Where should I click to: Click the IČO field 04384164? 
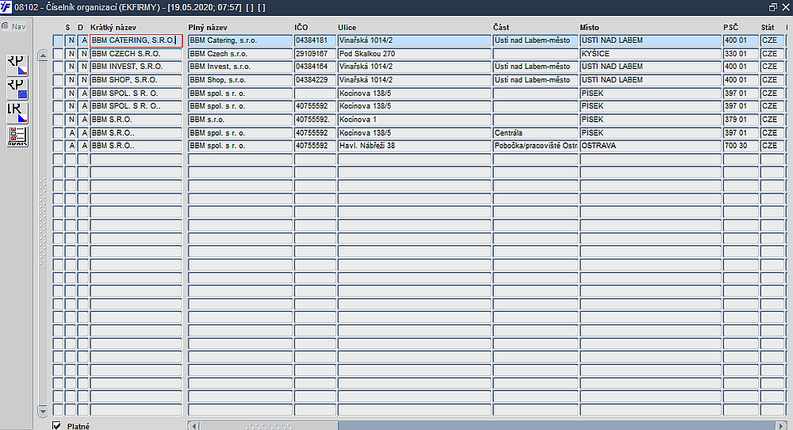point(315,67)
